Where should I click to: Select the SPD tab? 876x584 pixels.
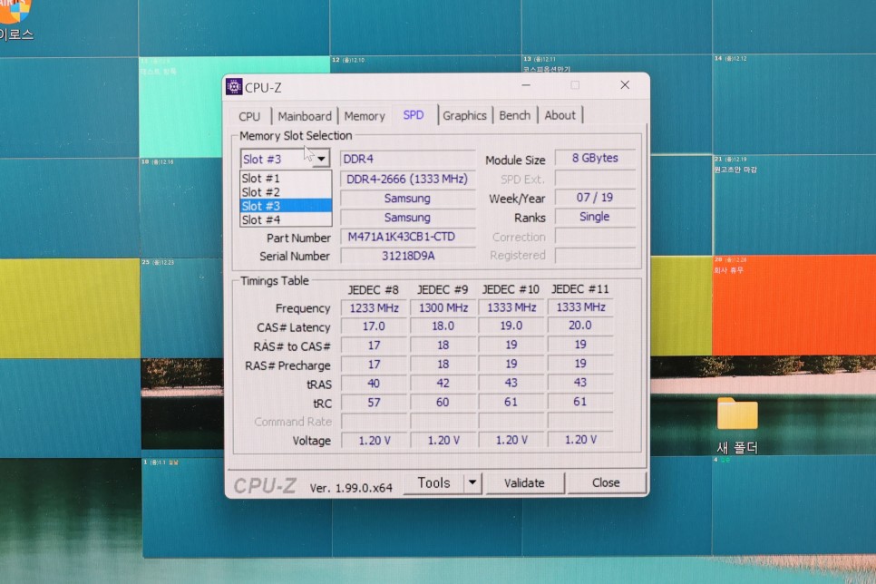point(414,115)
